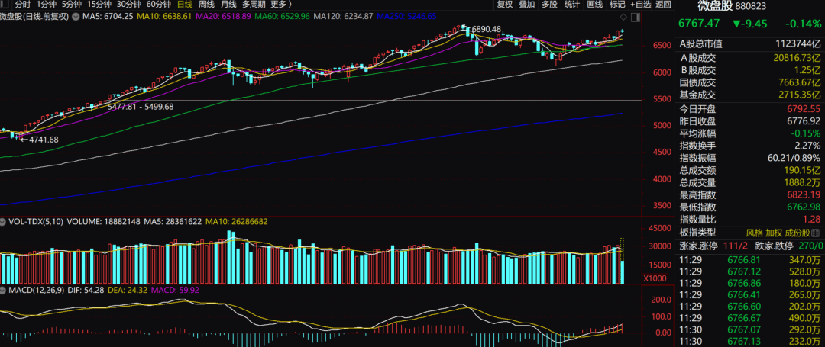Open the 更多 periods menu

281,4
